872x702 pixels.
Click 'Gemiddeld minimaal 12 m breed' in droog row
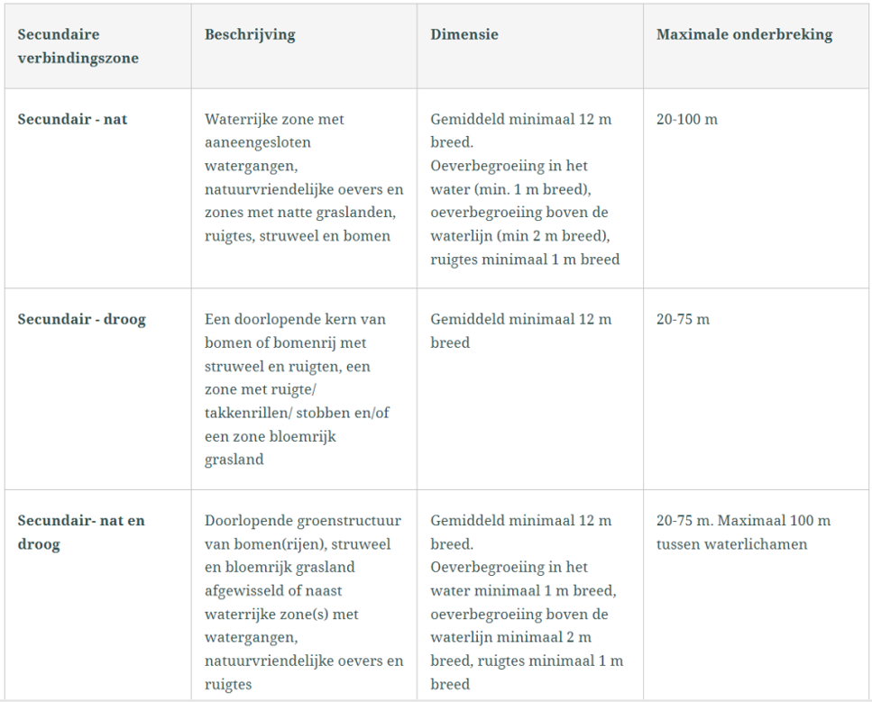click(x=520, y=331)
